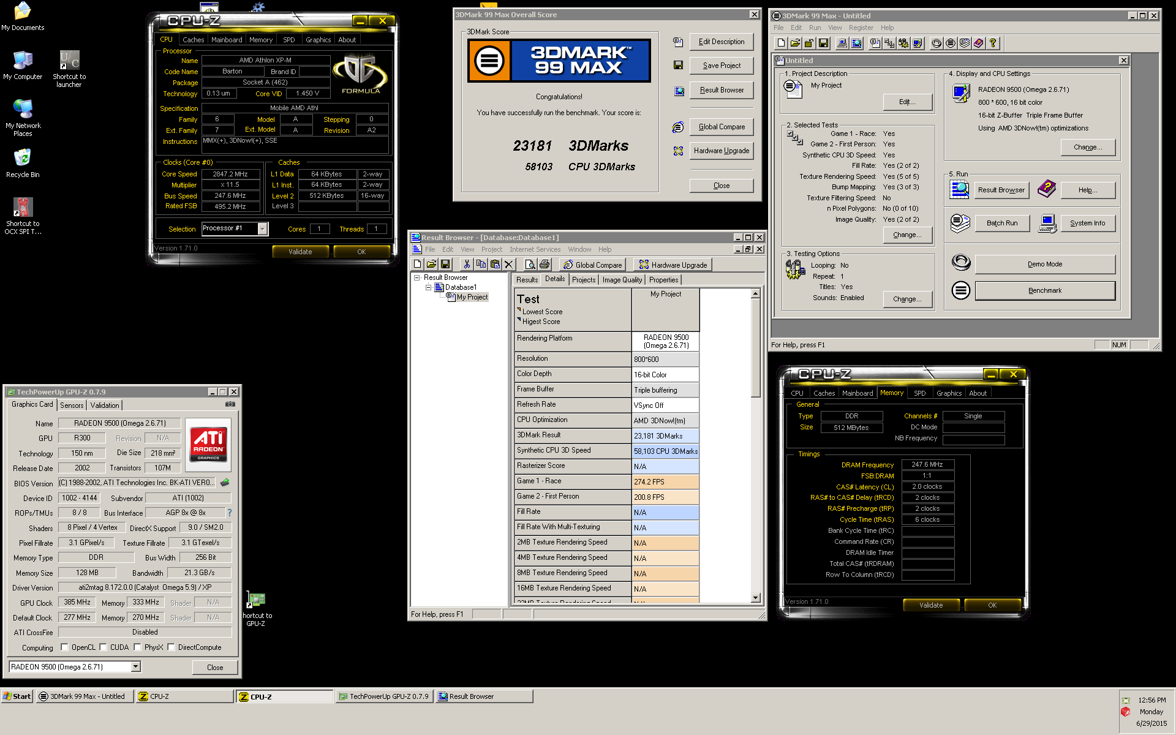Screen dimensions: 1176x735
Task: Click Result Browser details vertical scrollbar down arrow
Action: (755, 598)
